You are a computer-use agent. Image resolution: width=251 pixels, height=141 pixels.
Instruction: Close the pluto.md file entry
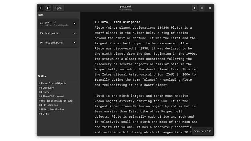74,23
